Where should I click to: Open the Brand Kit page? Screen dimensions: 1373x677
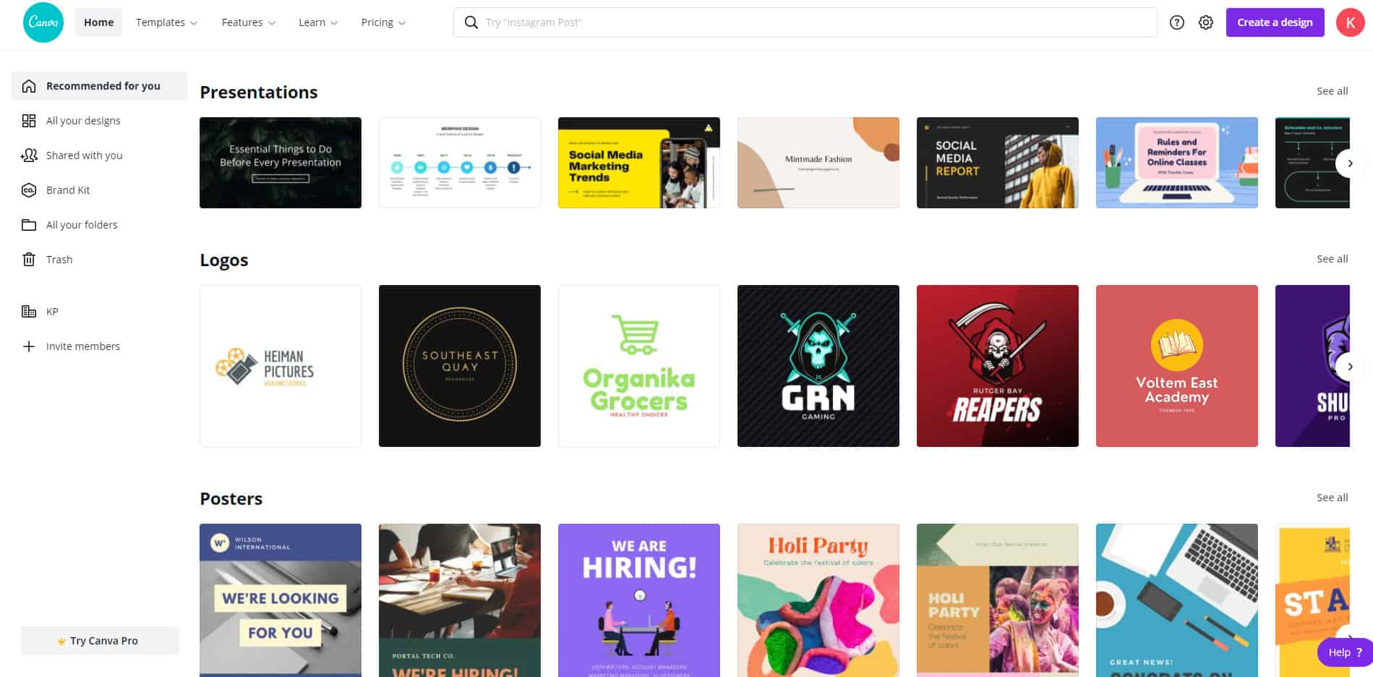tap(100, 190)
